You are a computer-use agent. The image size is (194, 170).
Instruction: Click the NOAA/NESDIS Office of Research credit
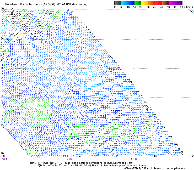(154, 168)
